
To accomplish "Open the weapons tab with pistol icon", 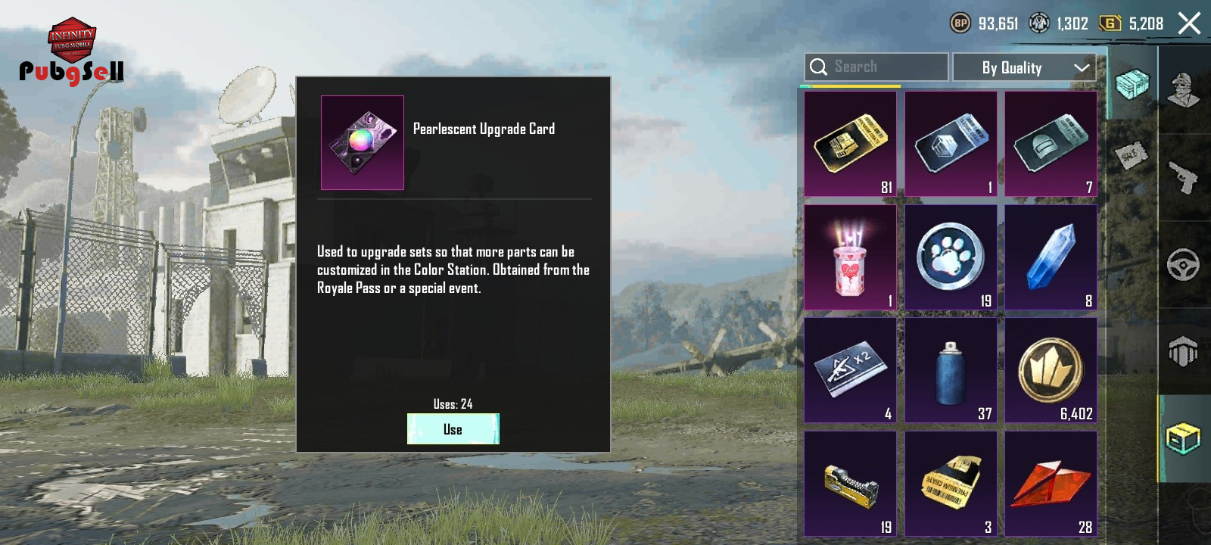I will tap(1185, 178).
